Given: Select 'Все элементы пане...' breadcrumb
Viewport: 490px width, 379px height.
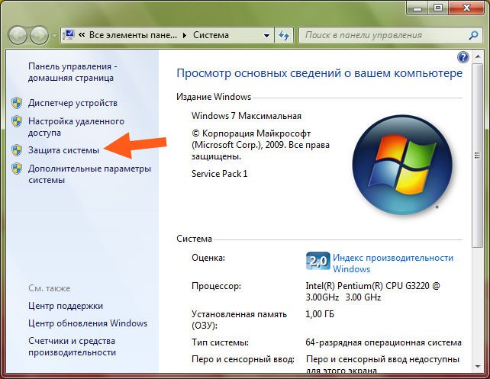Looking at the screenshot, I should 133,35.
